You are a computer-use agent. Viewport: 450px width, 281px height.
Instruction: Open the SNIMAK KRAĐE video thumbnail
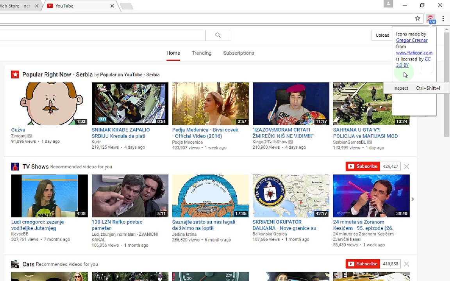(x=130, y=104)
